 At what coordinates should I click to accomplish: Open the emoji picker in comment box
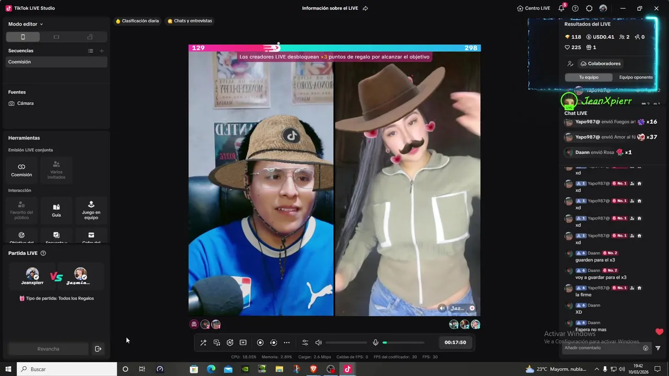645,348
